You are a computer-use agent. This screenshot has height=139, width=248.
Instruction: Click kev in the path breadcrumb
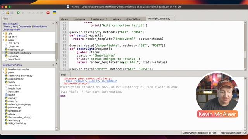pos(15,27)
